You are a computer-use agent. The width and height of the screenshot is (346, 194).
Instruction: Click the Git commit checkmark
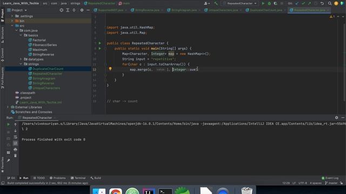coord(303,3)
